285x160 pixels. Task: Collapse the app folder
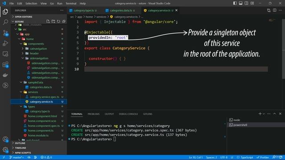27,34
